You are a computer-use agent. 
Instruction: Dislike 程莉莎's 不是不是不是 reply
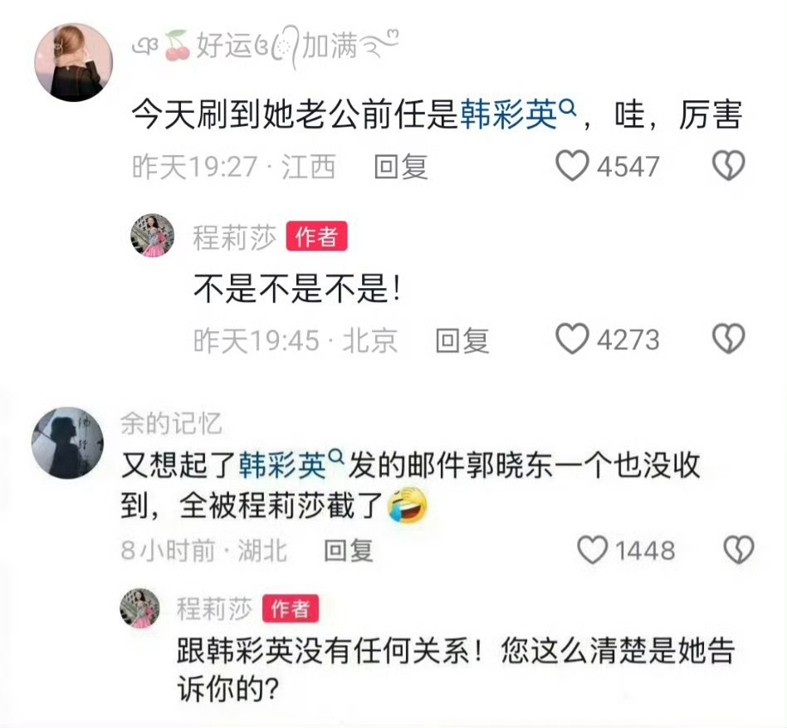pyautogui.click(x=728, y=339)
